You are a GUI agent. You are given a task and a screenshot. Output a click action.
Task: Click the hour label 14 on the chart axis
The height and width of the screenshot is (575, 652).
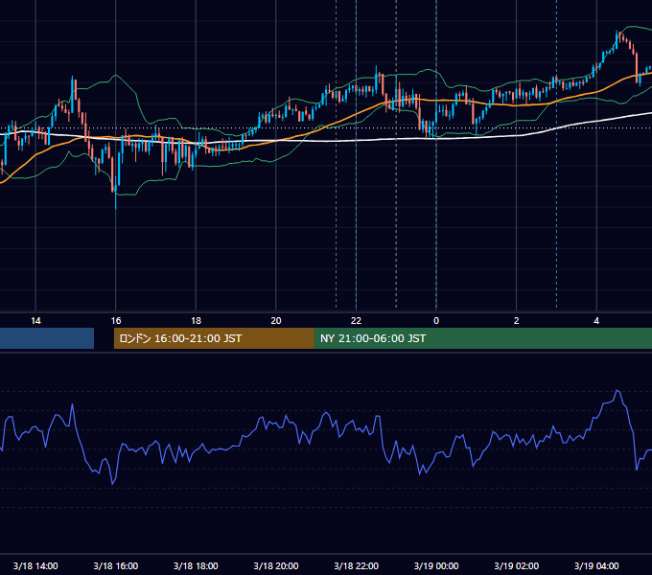[x=35, y=321]
